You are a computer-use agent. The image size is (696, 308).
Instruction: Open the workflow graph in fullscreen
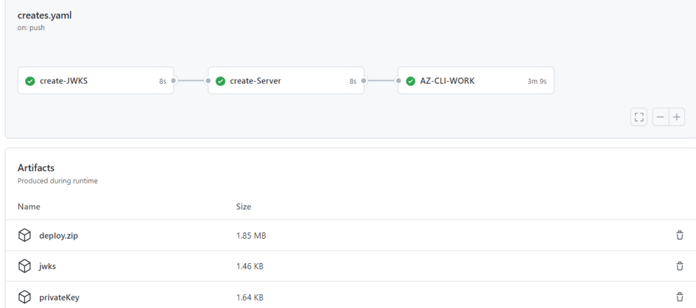pos(638,117)
